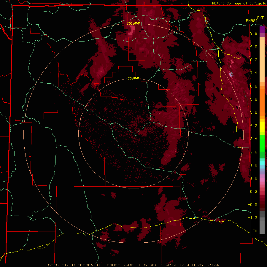Click the 100 NMI range ring label

(133, 23)
